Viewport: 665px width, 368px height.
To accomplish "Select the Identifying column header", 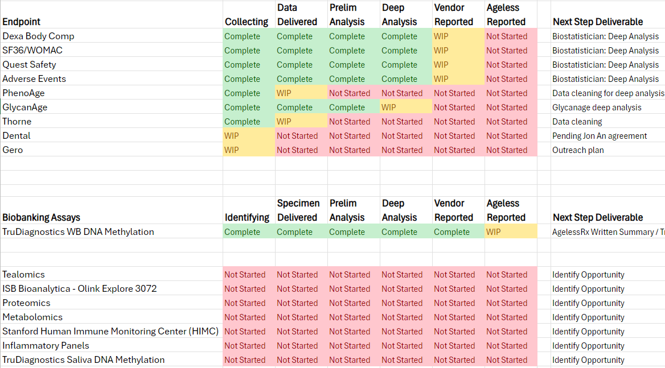I will 247,217.
